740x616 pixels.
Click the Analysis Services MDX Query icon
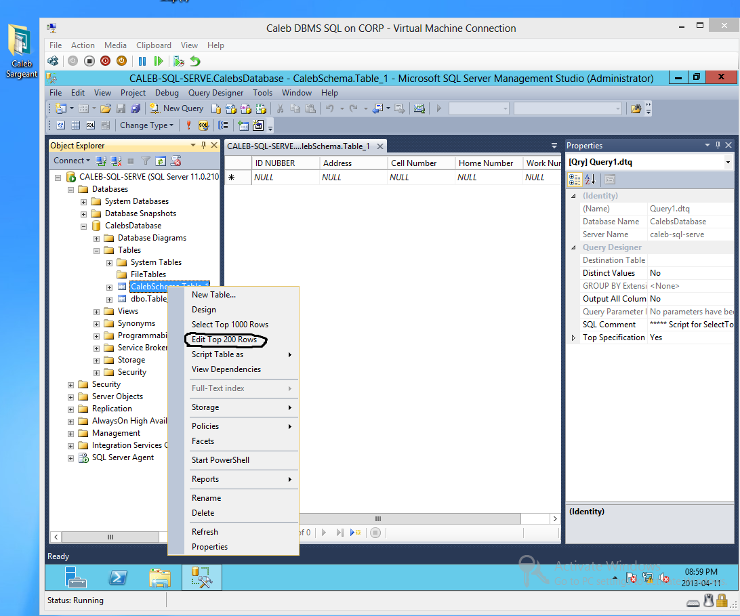(x=231, y=108)
